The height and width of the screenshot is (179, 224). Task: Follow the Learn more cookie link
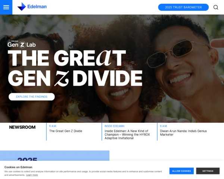(x=32, y=175)
